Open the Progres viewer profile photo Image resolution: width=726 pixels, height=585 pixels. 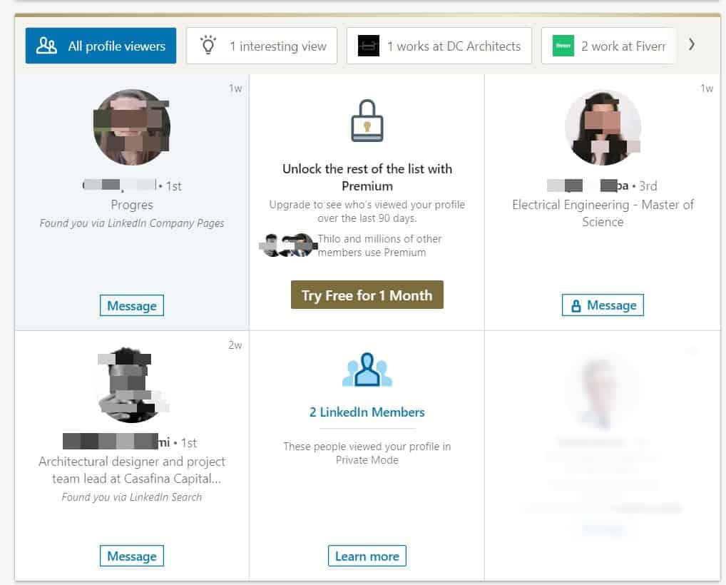(x=132, y=128)
